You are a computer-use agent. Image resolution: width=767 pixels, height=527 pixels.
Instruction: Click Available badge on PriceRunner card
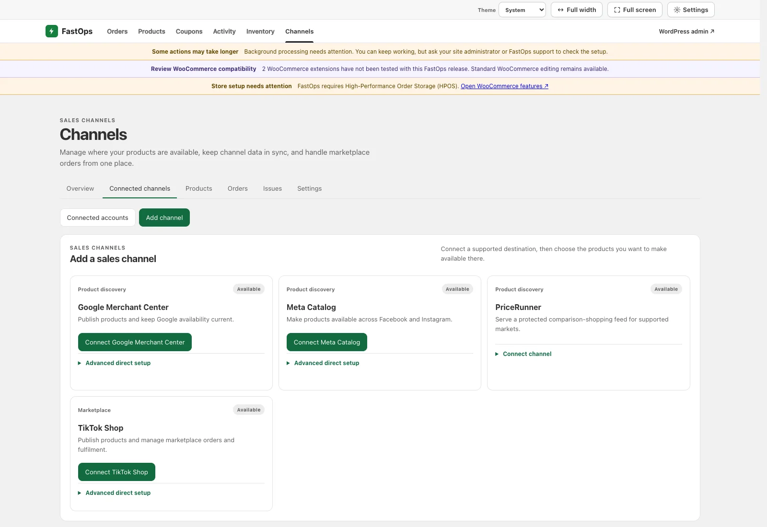666,289
